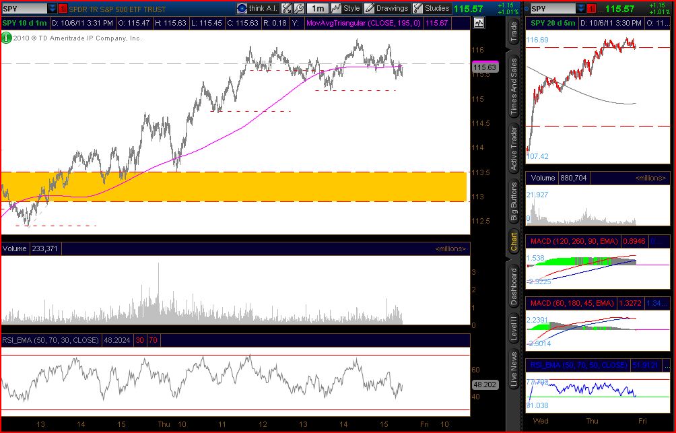The image size is (676, 433).
Task: Open the Studies menu
Action: point(431,8)
